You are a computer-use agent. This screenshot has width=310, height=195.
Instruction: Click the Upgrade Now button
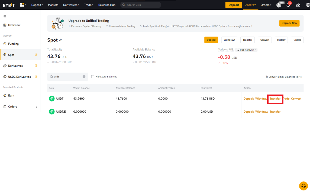[289, 23]
